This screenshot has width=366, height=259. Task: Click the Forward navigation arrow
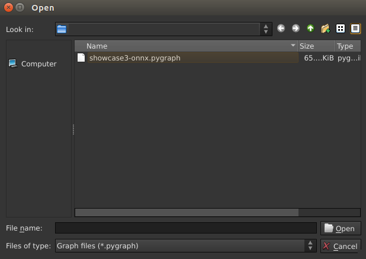click(296, 28)
